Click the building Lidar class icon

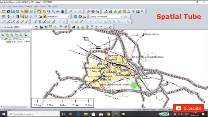click(92, 27)
